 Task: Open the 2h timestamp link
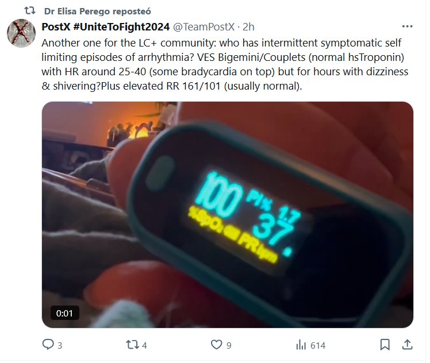coord(248,27)
